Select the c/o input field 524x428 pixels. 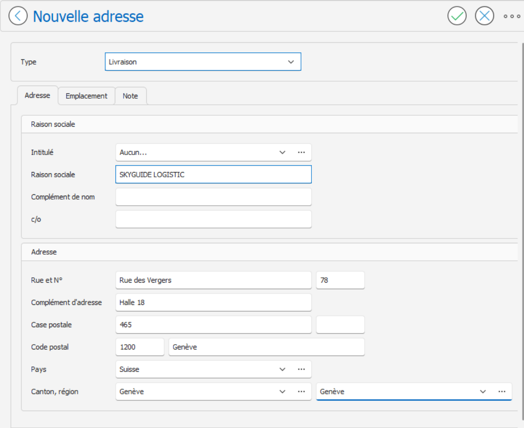pyautogui.click(x=214, y=219)
